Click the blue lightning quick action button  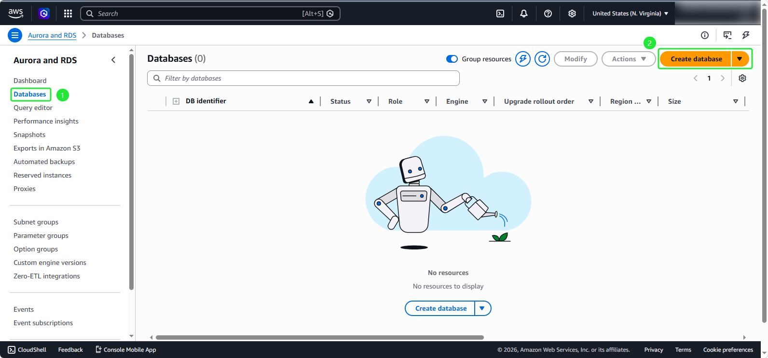(523, 59)
